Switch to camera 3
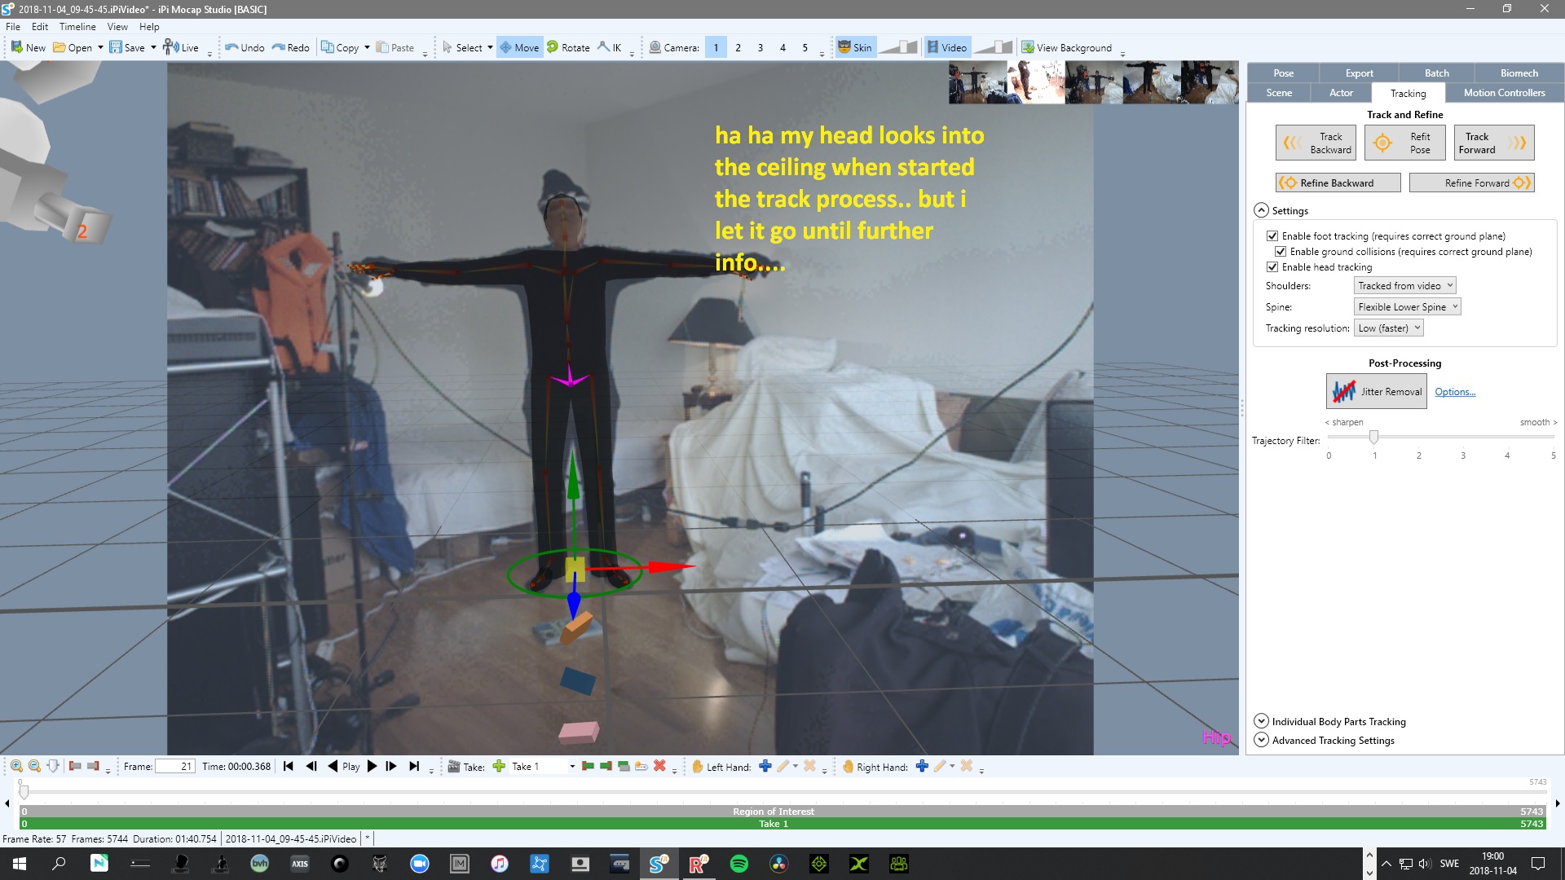This screenshot has width=1565, height=880. (760, 47)
